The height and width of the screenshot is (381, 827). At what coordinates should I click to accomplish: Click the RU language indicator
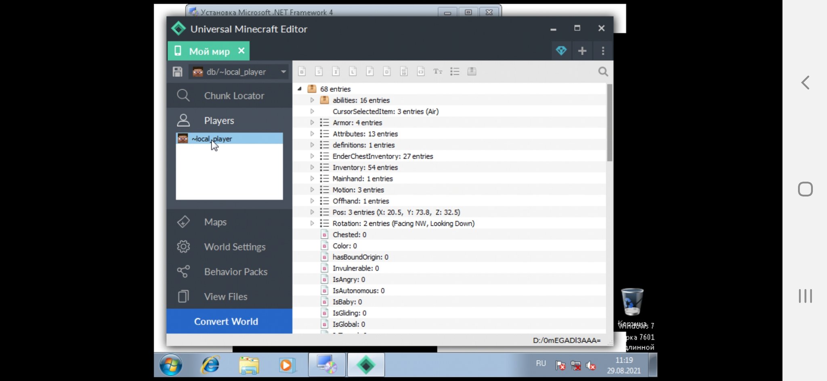click(541, 363)
